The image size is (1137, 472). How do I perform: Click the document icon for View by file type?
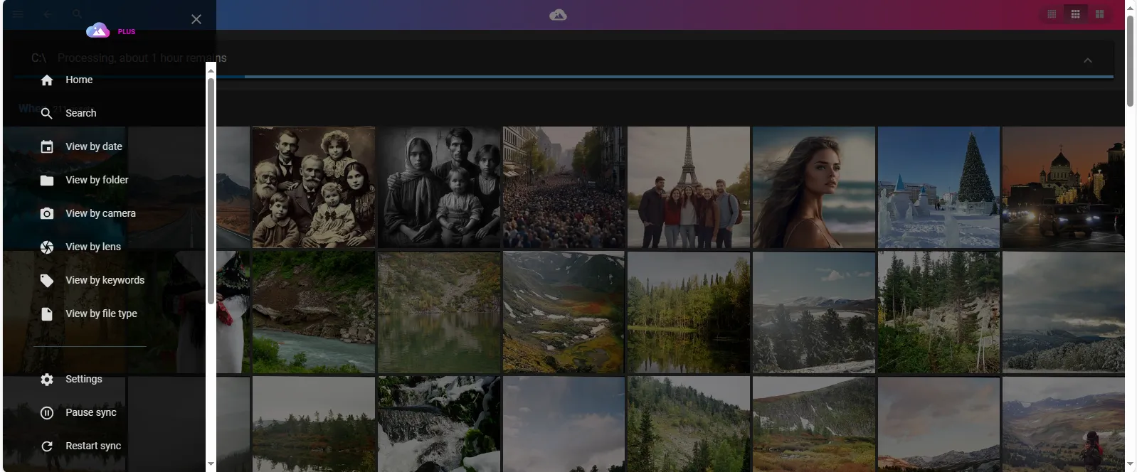point(47,314)
